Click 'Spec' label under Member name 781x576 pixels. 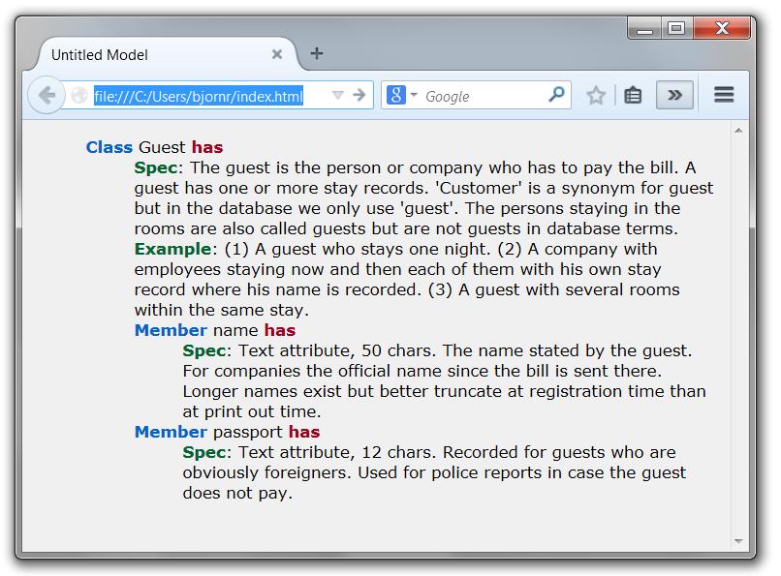click(204, 351)
